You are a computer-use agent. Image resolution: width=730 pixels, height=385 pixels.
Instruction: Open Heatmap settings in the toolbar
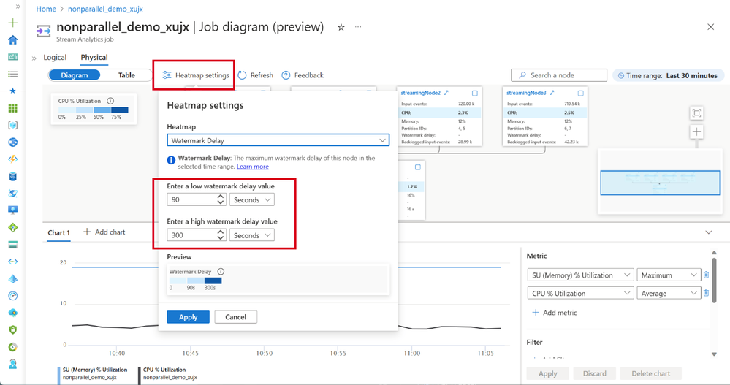(196, 75)
